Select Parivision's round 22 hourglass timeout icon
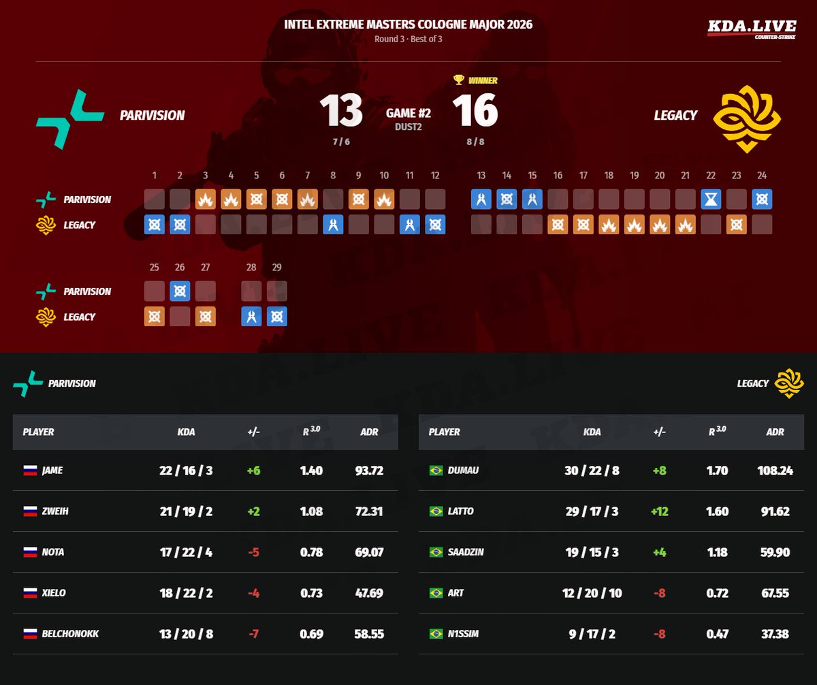Viewport: 817px width, 685px height. pos(711,199)
